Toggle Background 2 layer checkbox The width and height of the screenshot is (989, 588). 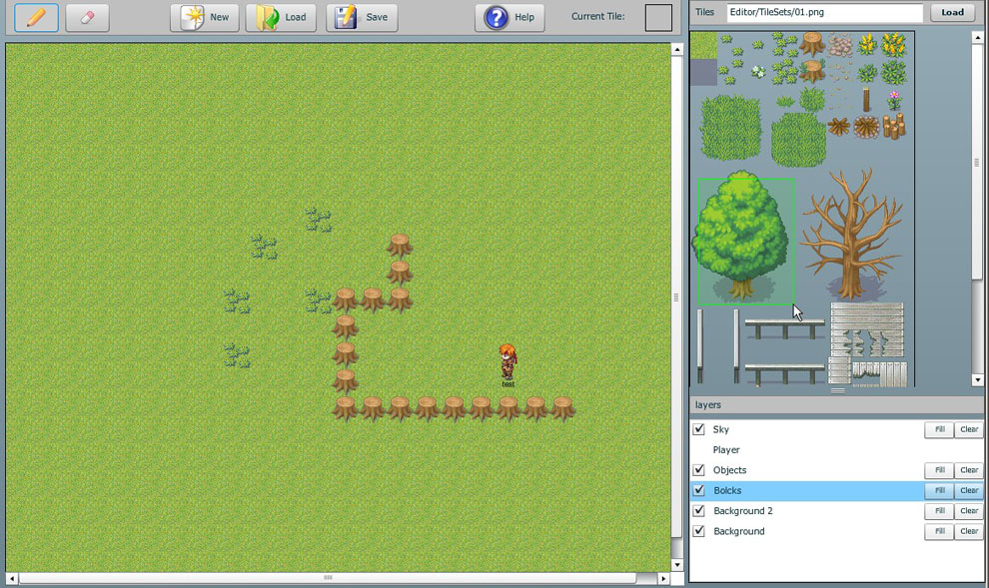[x=699, y=511]
